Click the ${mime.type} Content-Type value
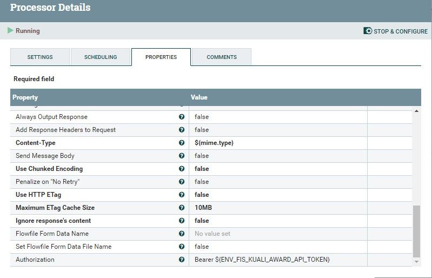The height and width of the screenshot is (278, 432). [x=214, y=143]
